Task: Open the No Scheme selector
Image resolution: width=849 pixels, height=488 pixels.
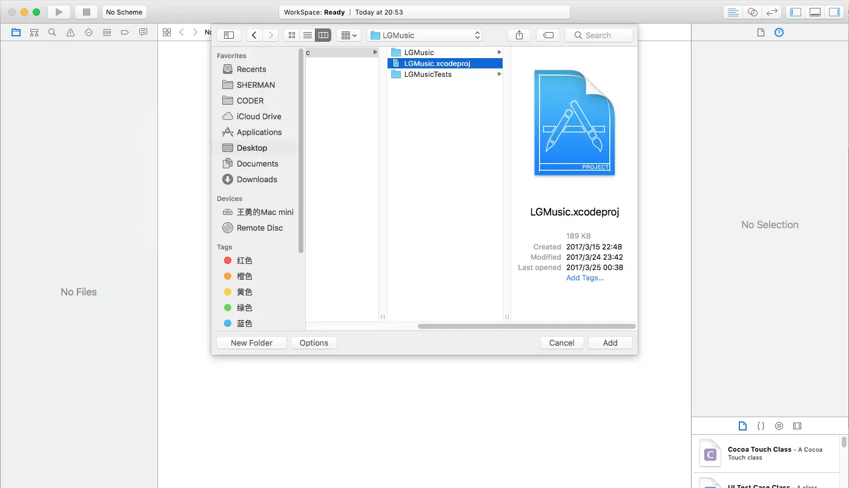Action: [124, 12]
